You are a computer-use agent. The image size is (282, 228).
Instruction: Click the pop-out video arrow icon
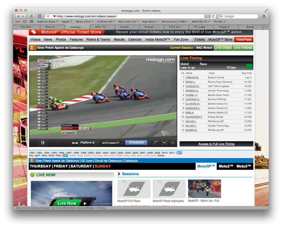[x=156, y=143]
